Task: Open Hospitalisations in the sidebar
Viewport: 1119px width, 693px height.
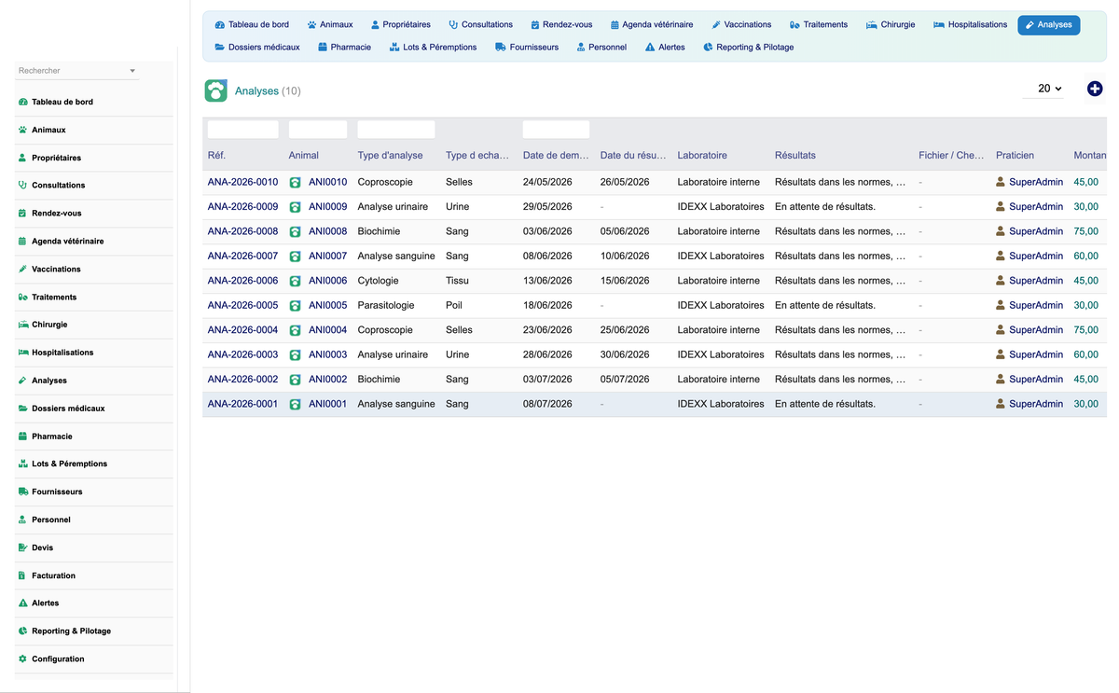Action: [62, 353]
